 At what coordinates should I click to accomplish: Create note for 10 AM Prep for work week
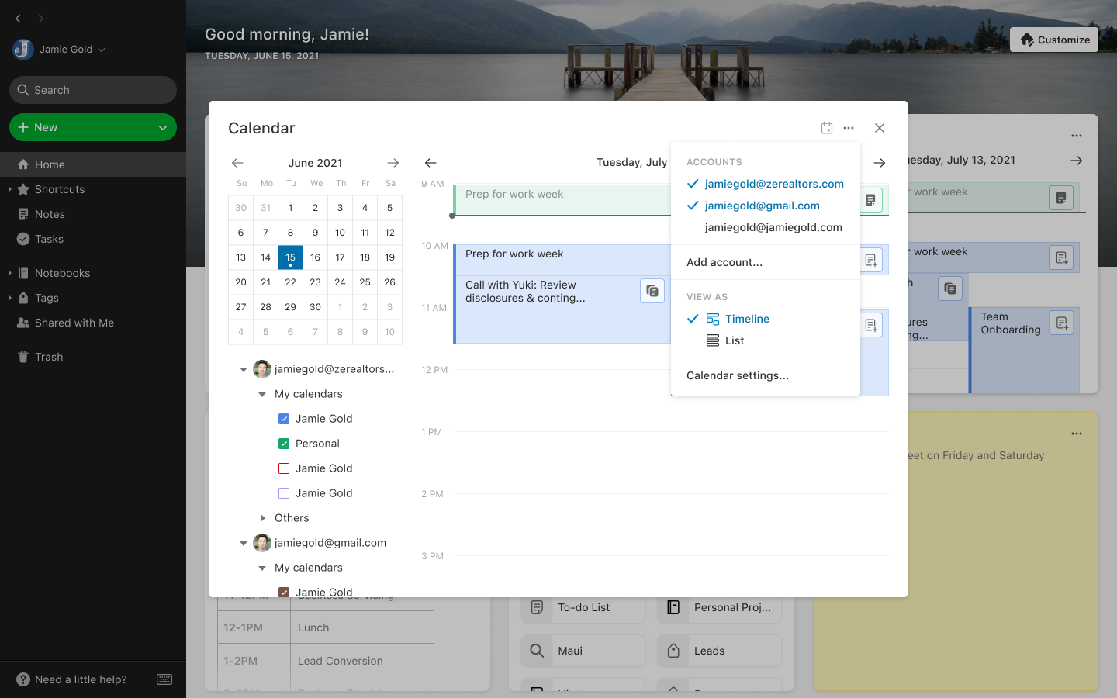(x=871, y=260)
